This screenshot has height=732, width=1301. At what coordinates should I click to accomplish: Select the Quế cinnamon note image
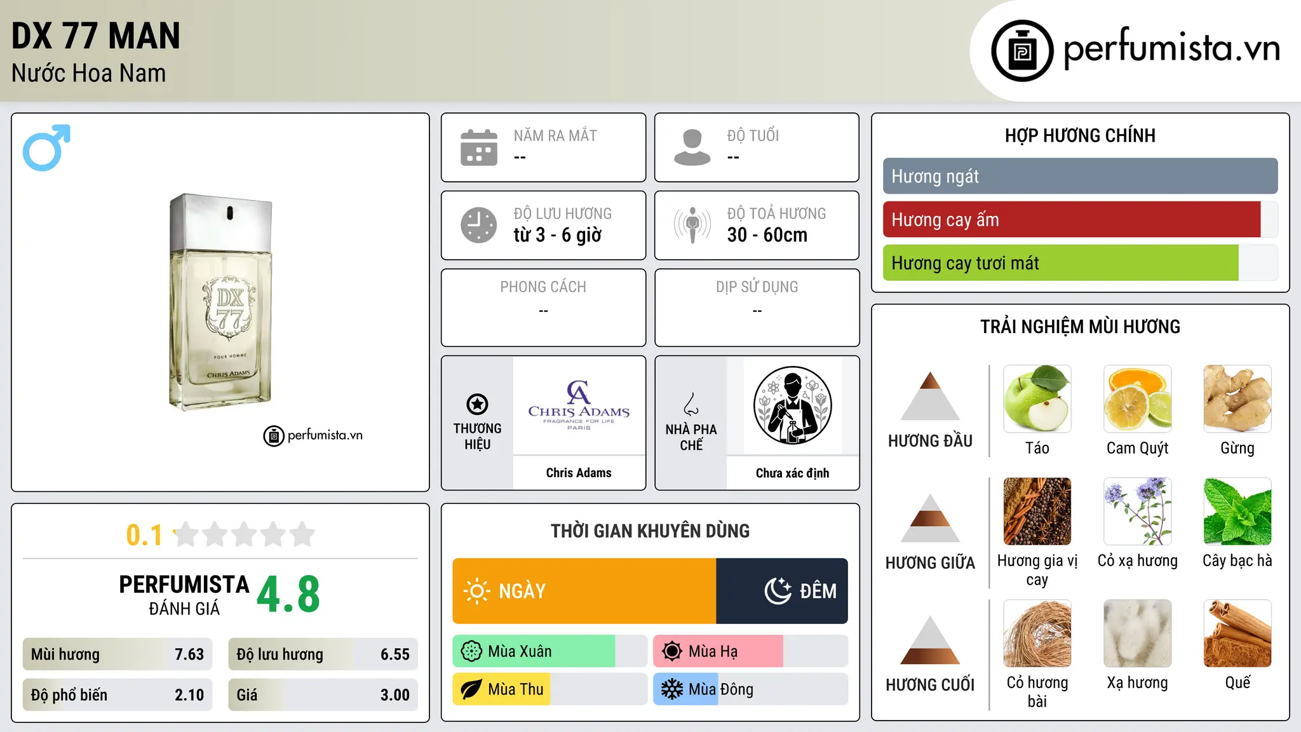pos(1237,634)
